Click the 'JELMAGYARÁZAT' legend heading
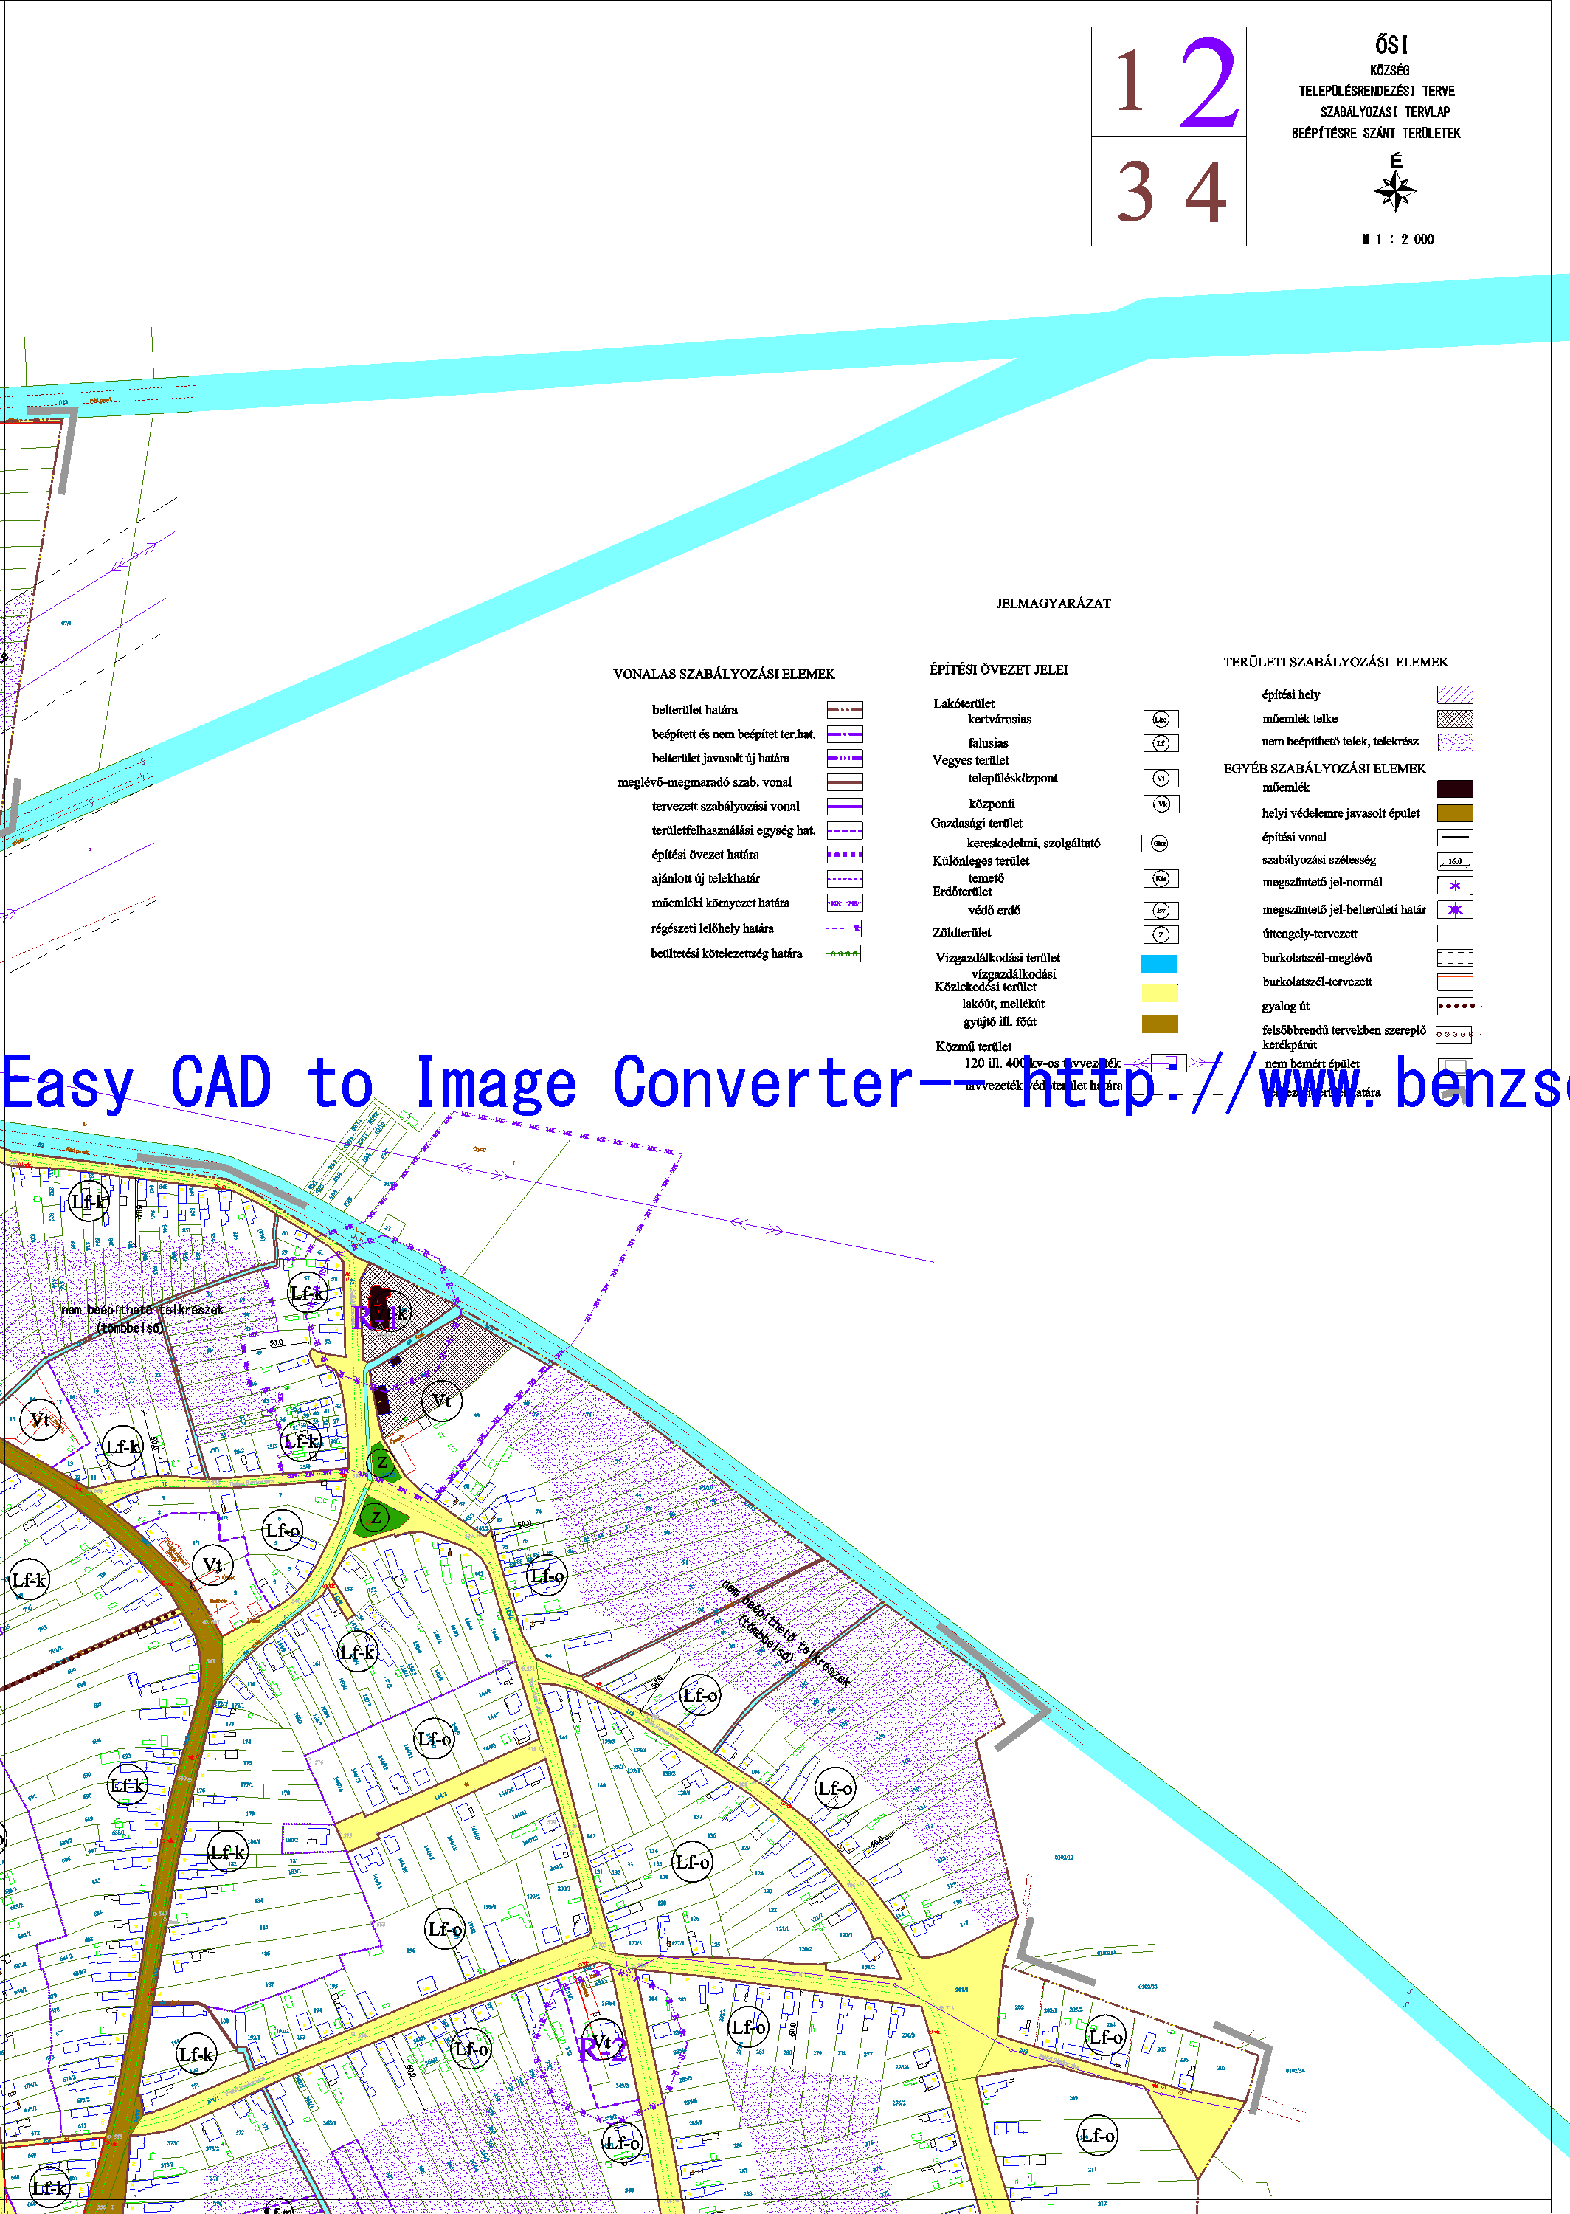The image size is (1570, 2214). tap(1053, 603)
